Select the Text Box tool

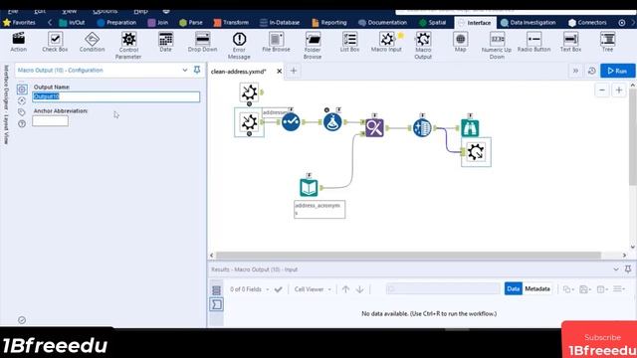coord(570,42)
